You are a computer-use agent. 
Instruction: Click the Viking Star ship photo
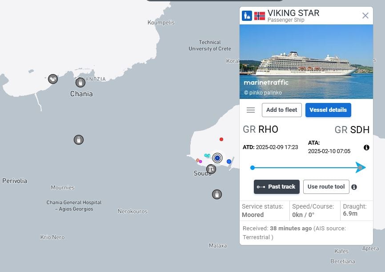(x=306, y=62)
